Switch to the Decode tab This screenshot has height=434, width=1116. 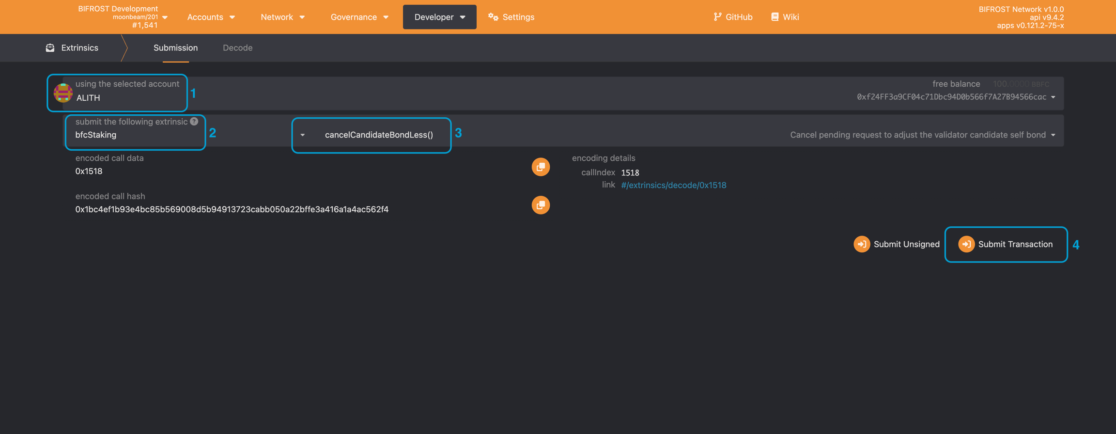click(x=237, y=47)
